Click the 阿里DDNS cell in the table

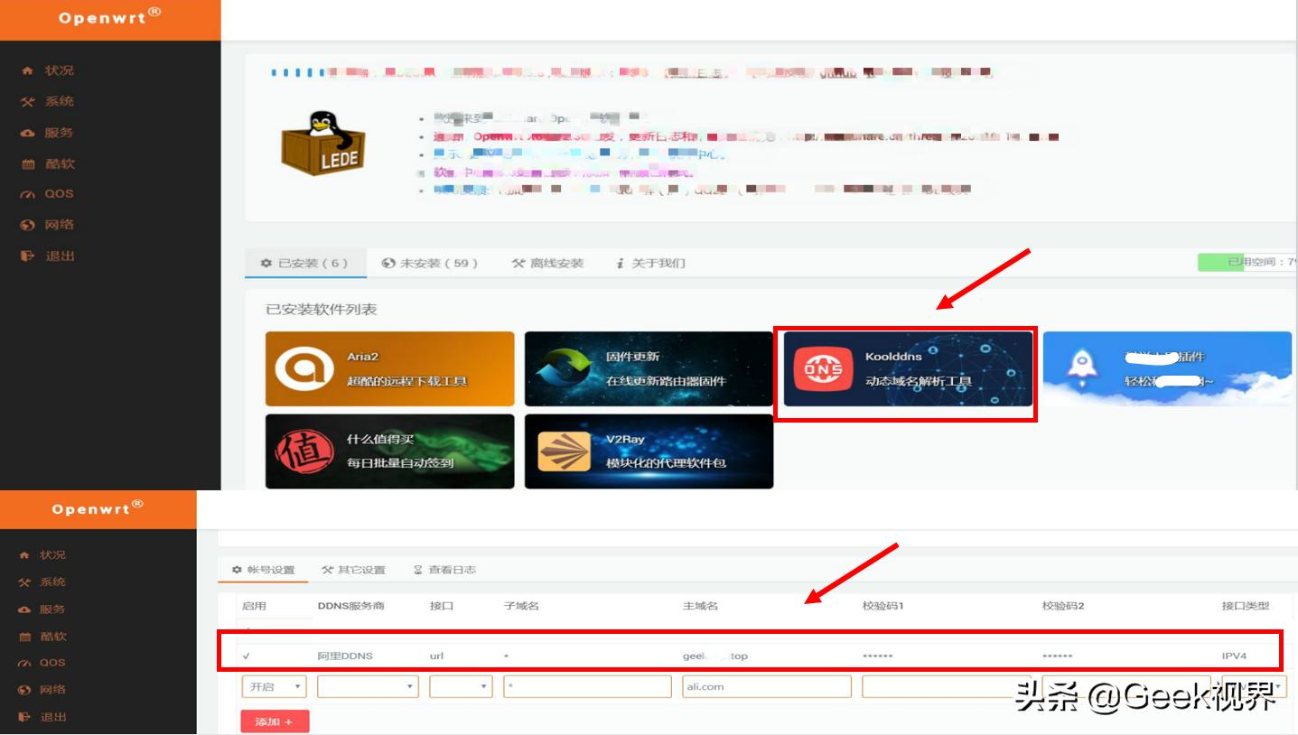point(345,656)
